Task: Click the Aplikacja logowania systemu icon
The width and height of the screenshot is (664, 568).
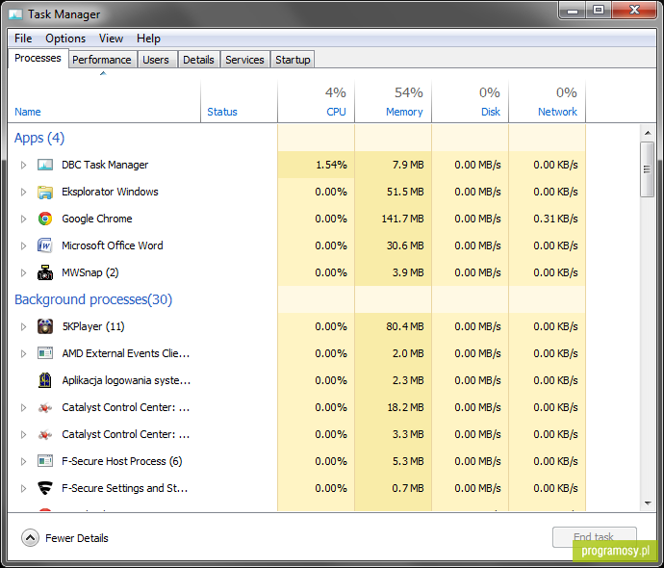Action: 45,380
